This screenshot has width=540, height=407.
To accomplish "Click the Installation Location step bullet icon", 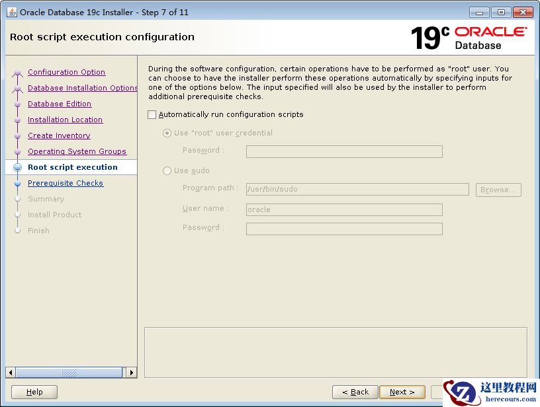I will coord(18,120).
